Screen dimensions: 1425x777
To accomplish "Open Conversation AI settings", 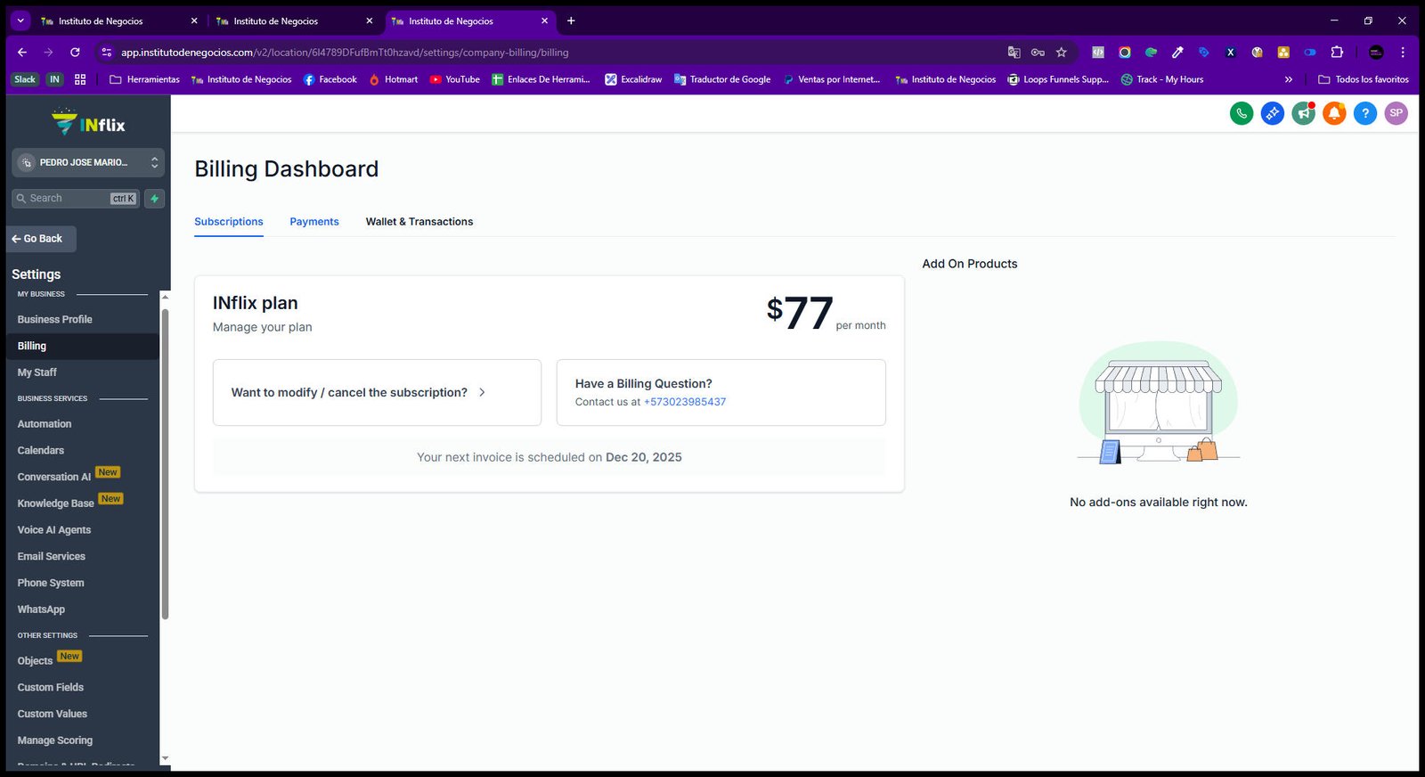I will 54,478.
